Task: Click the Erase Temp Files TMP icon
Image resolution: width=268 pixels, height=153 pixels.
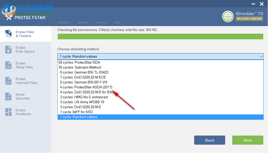Action: click(x=8, y=65)
